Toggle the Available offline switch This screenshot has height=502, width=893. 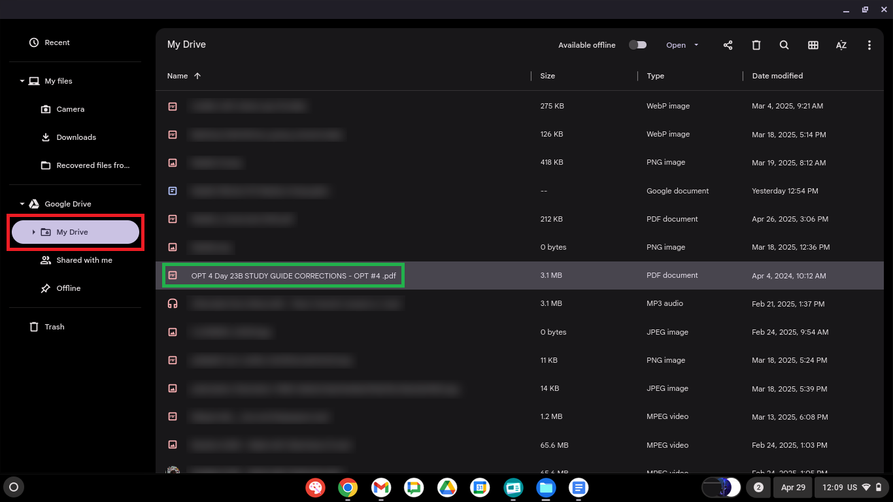(x=637, y=45)
